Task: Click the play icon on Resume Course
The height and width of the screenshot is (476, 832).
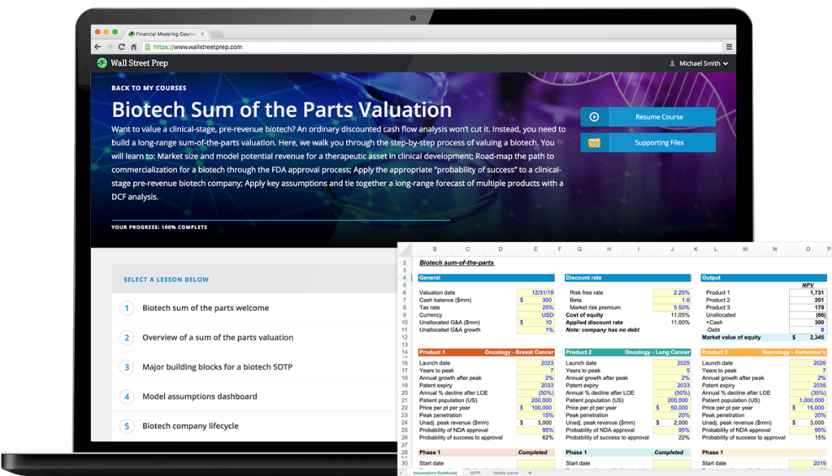Action: click(x=592, y=116)
